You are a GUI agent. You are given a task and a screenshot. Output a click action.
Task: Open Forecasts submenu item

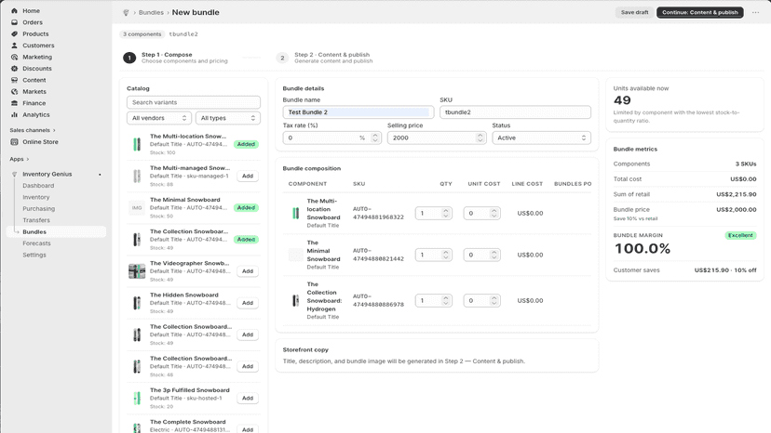click(x=36, y=243)
